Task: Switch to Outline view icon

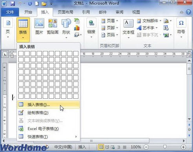Action: tap(119, 147)
